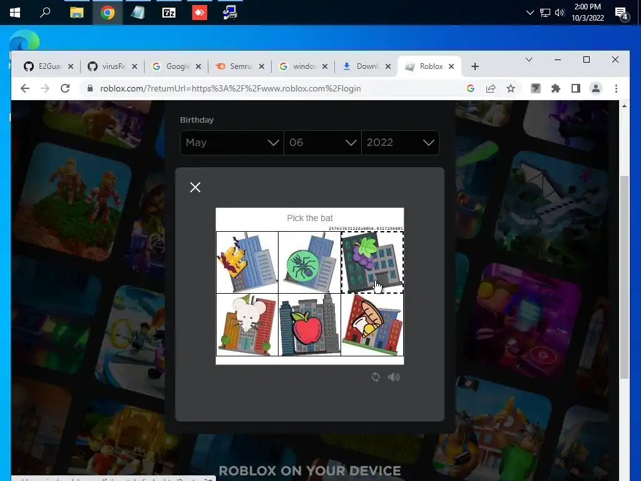This screenshot has width=641, height=481.
Task: Select the apple on skyscrapers image
Action: 309,325
